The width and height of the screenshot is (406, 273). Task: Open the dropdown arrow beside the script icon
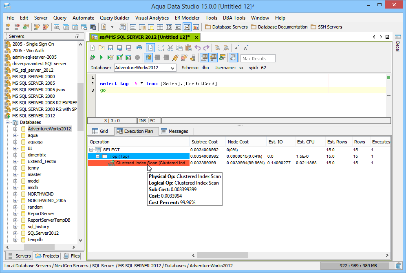(x=112, y=27)
